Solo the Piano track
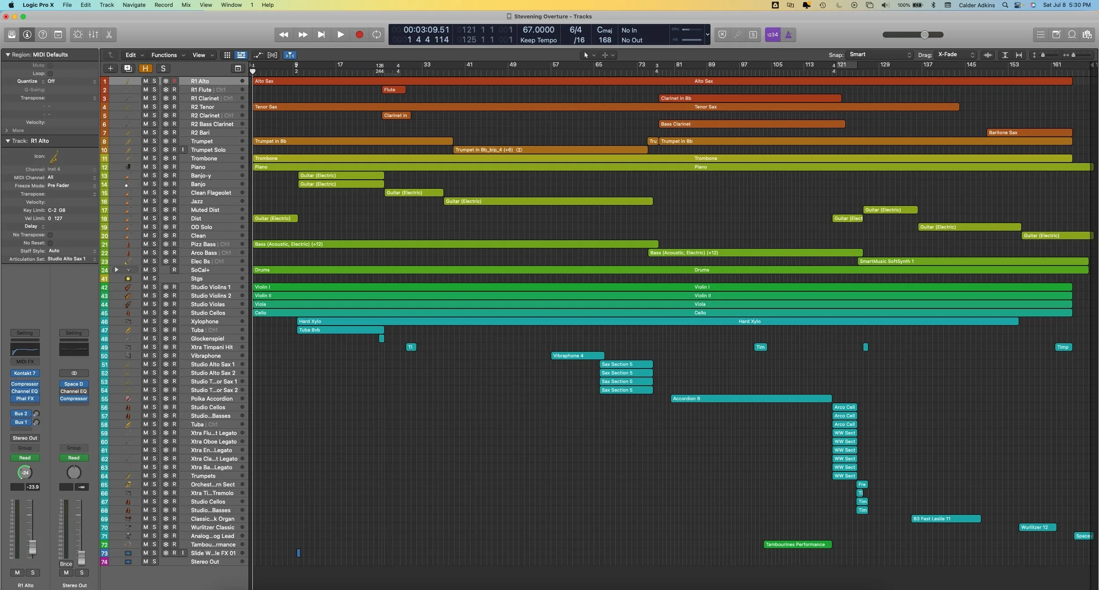 point(154,167)
